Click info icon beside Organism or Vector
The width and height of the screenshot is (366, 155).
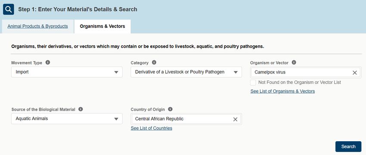click(x=294, y=62)
